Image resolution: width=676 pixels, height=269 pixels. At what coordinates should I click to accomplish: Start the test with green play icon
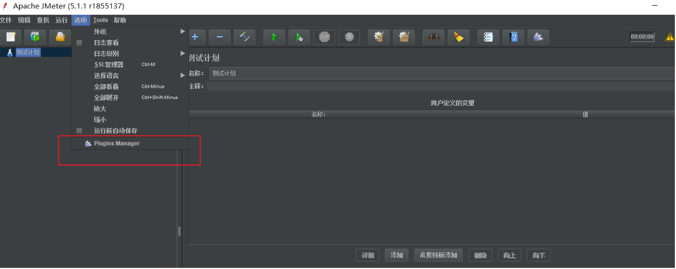click(274, 37)
